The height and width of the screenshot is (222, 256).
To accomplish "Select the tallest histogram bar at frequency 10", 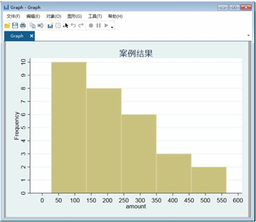I will [x=69, y=127].
